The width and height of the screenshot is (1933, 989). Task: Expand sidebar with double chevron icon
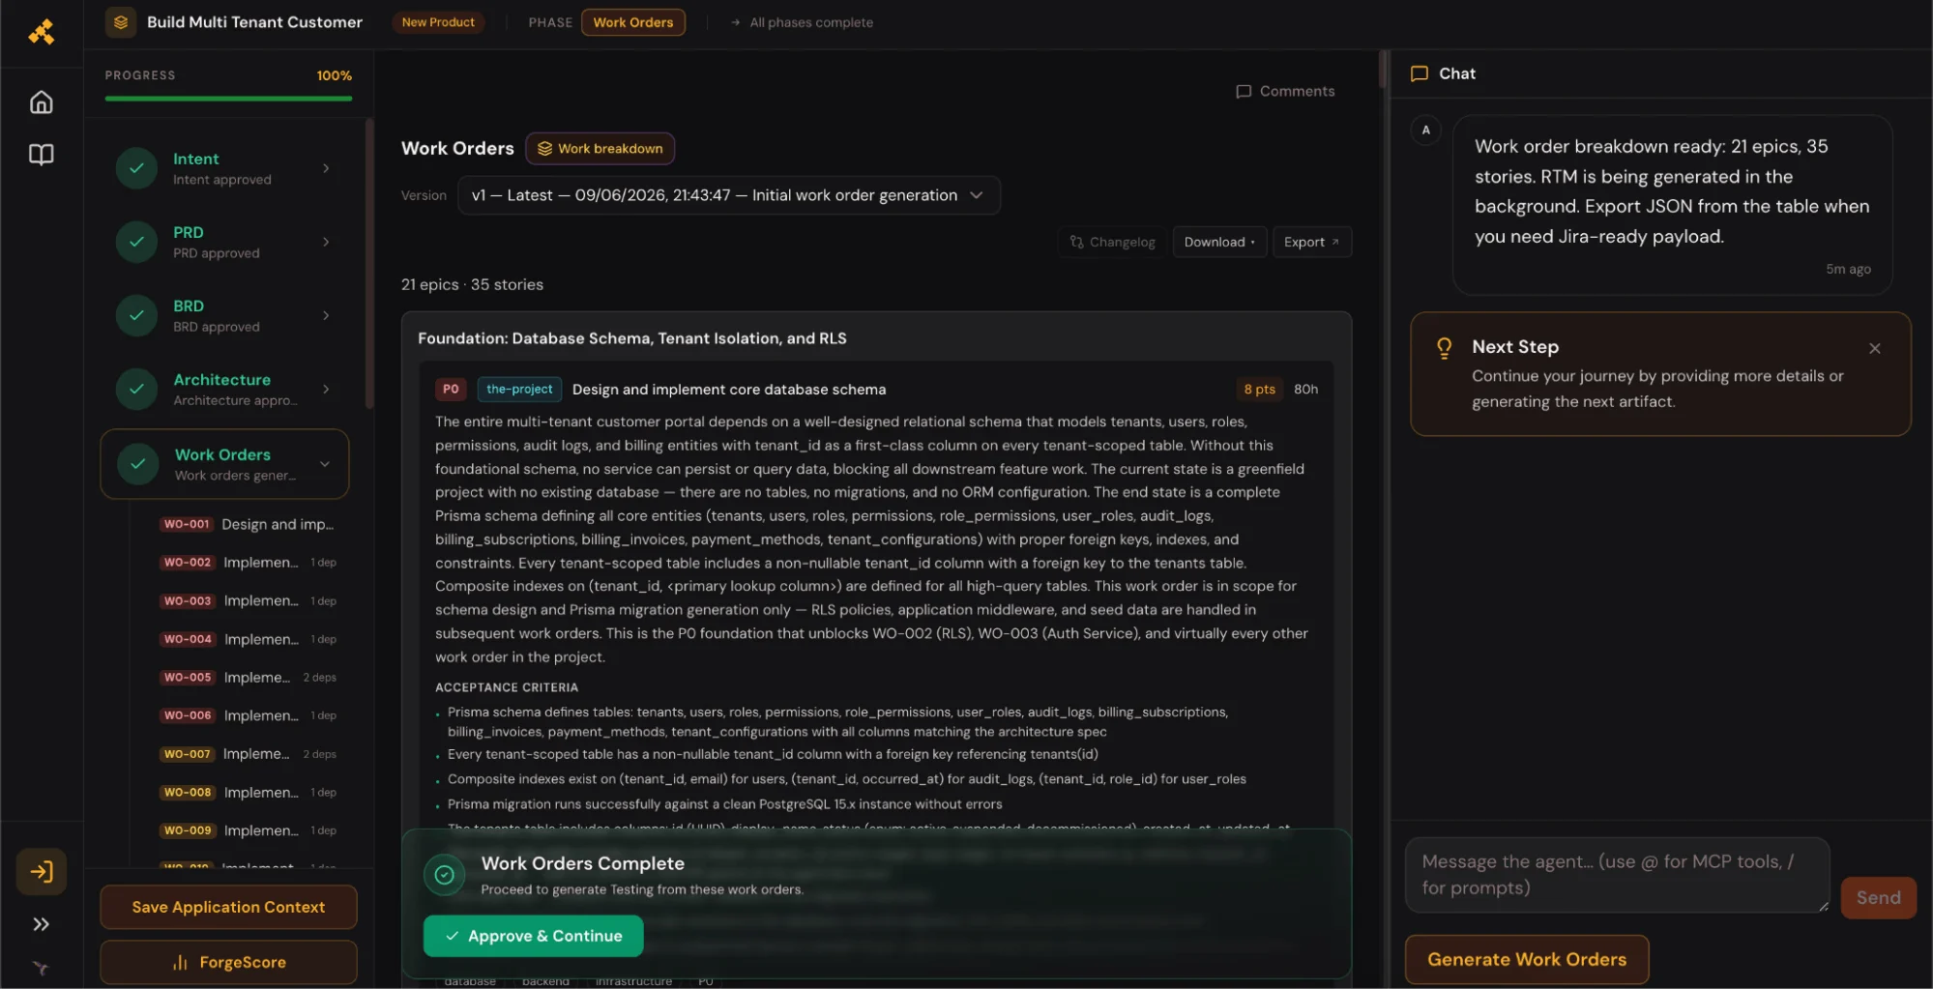pyautogui.click(x=41, y=924)
